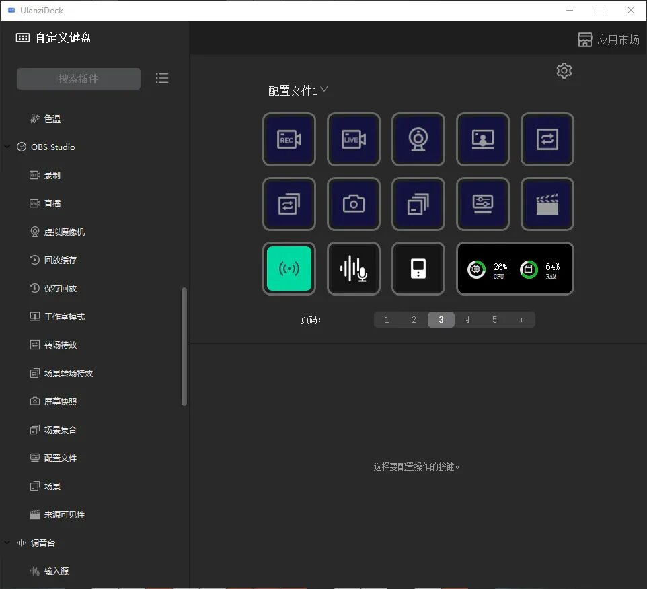Select the stacked-windows scene collection key
The image size is (647, 589).
[418, 204]
